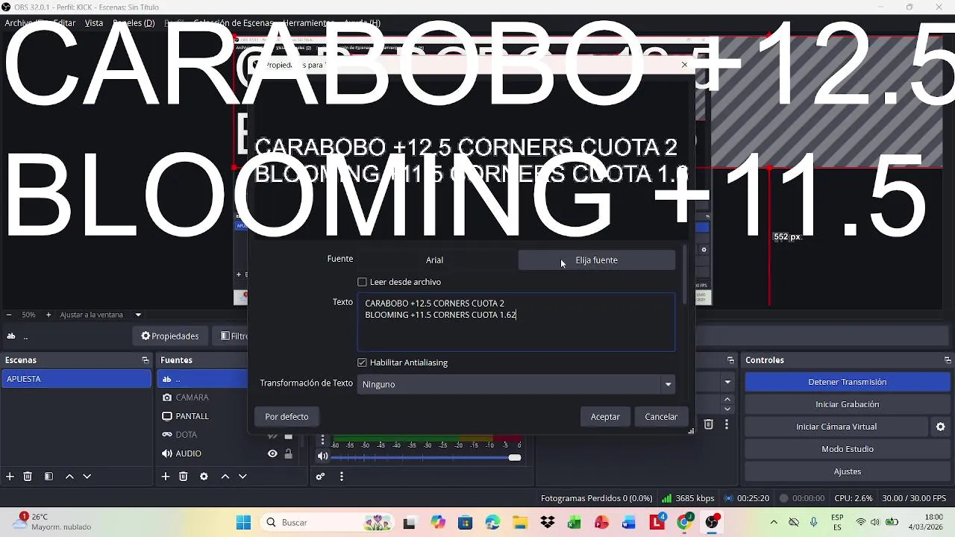This screenshot has width=955, height=537.
Task: Click Aceptar in properties dialog
Action: coord(605,417)
